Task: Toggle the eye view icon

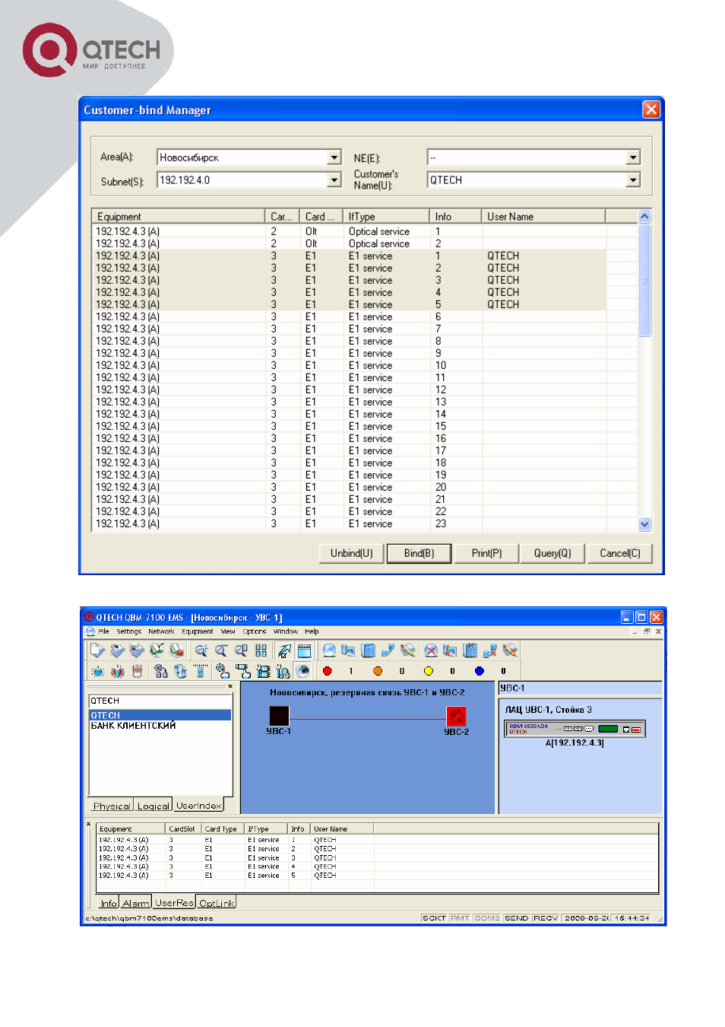Action: 302,671
